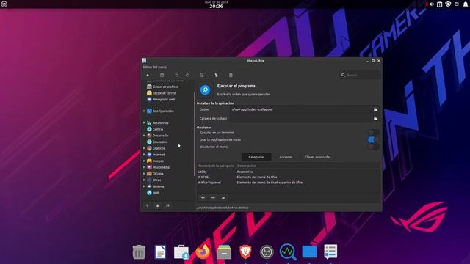Screen dimensions: 470x264
Task: Select the Utility category row
Action: [x=289, y=172]
